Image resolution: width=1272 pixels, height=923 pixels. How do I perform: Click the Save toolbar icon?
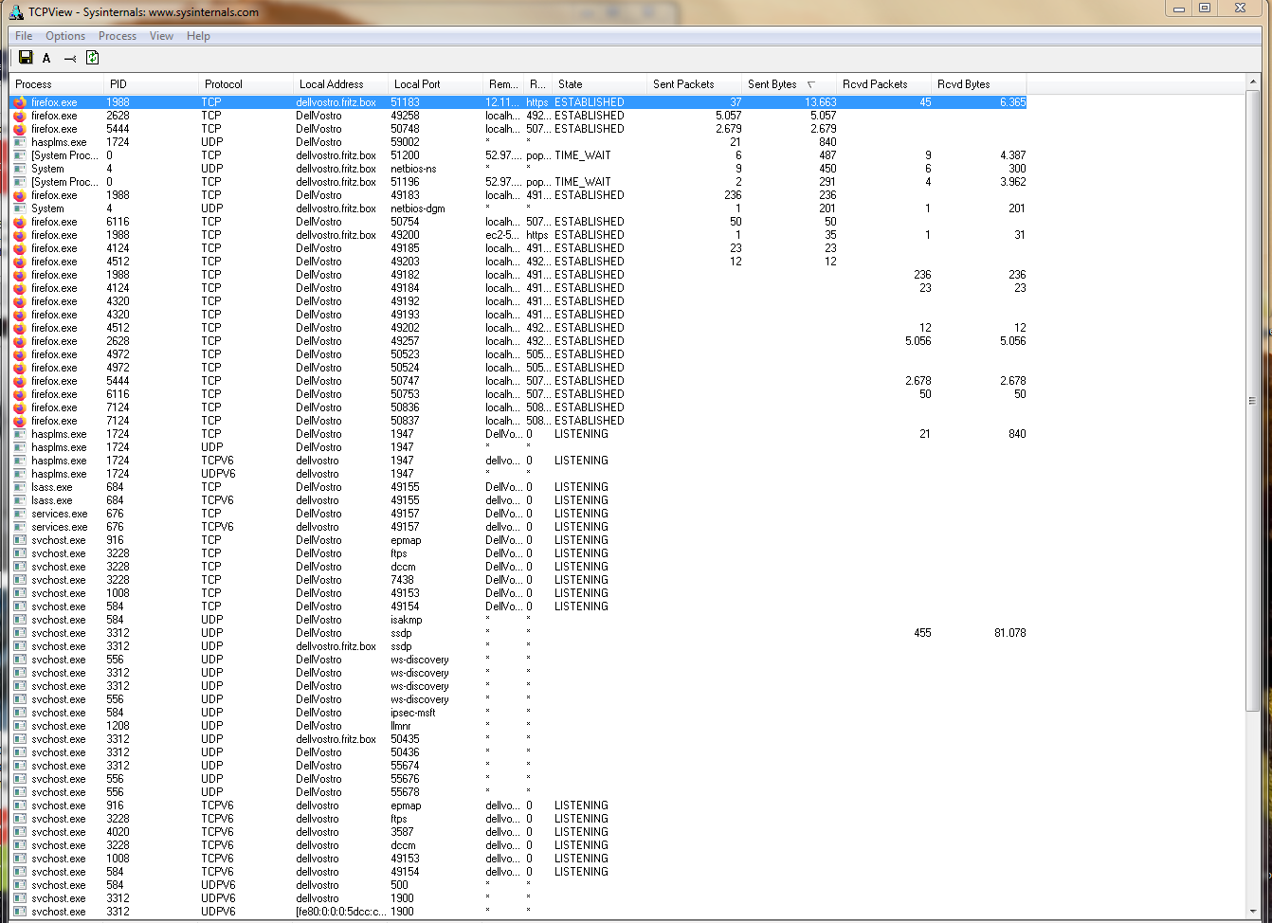(26, 58)
